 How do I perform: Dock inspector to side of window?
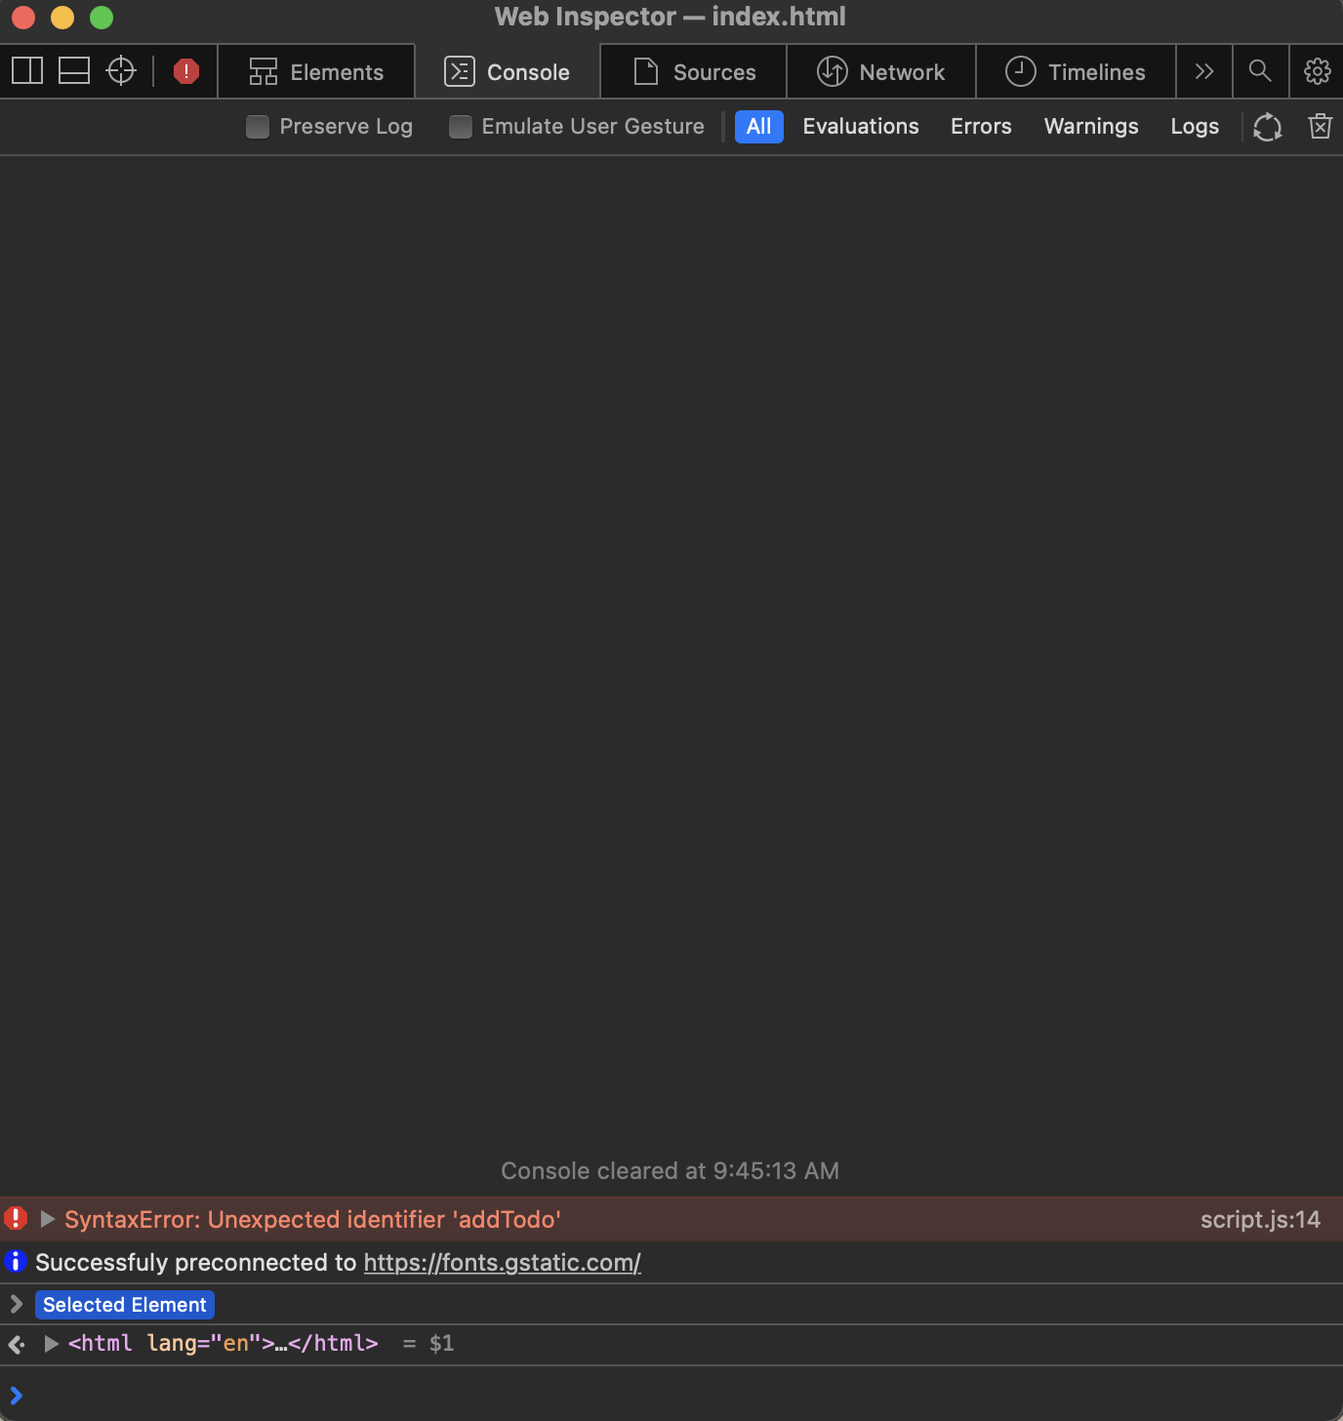click(x=27, y=71)
